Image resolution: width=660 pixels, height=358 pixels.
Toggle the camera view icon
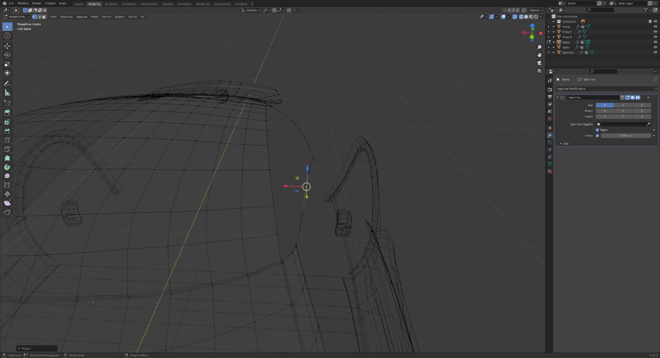[x=539, y=63]
